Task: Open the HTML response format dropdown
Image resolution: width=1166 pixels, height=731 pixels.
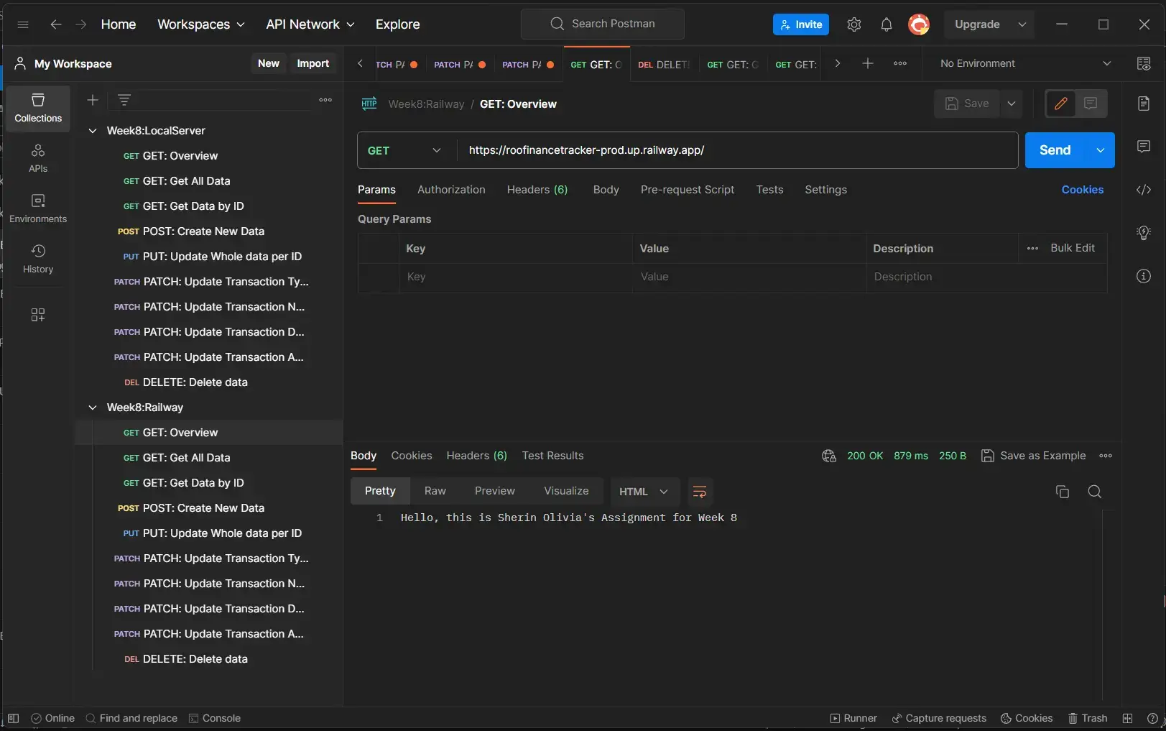Action: tap(644, 492)
